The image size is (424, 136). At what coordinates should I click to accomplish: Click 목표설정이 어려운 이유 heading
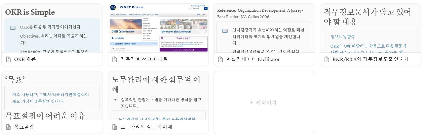[x=45, y=116]
